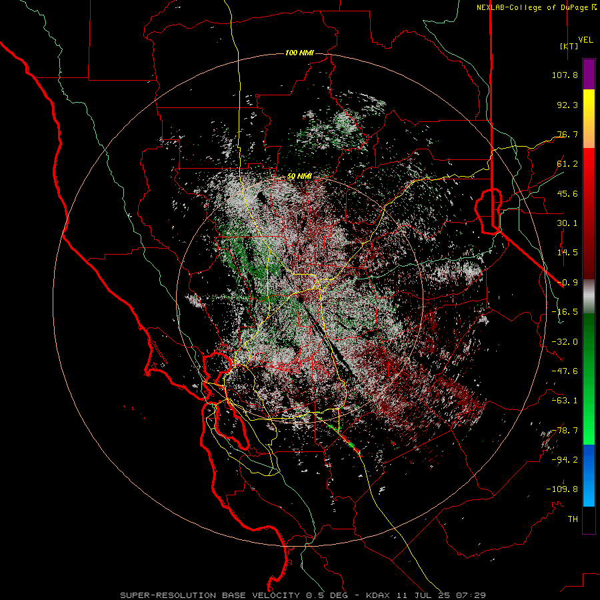Image resolution: width=600 pixels, height=600 pixels.
Task: Click the Super-Resolution Base Velocity caption
Action: coord(303,595)
